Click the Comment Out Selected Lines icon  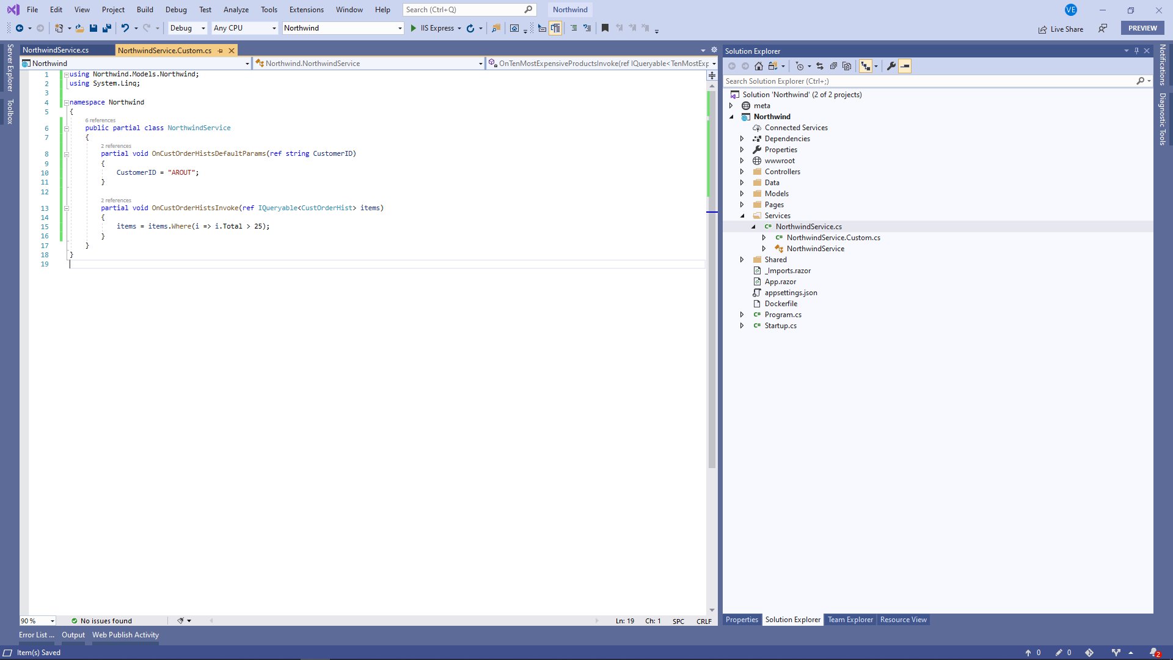click(x=574, y=28)
